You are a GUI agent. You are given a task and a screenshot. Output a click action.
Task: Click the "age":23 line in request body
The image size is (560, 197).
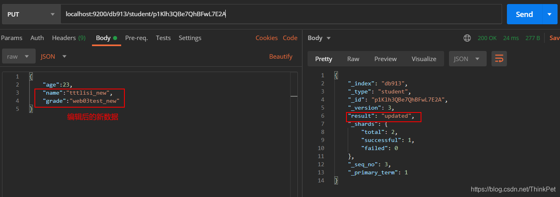57,85
